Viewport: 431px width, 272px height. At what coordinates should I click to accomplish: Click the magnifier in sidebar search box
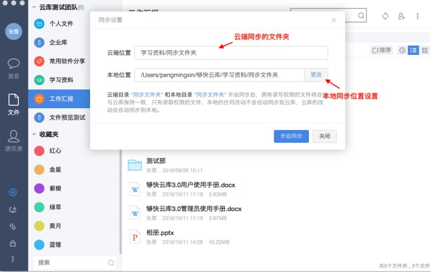coord(111,263)
